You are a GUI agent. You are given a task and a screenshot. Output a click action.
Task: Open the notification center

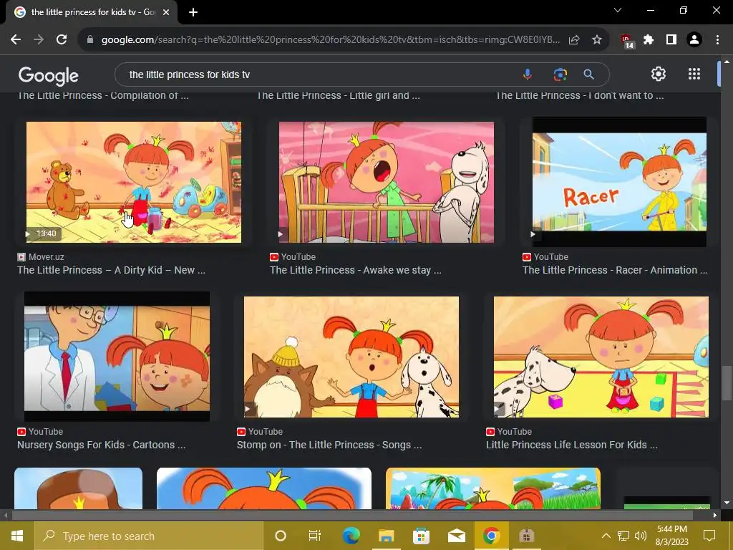click(x=709, y=536)
